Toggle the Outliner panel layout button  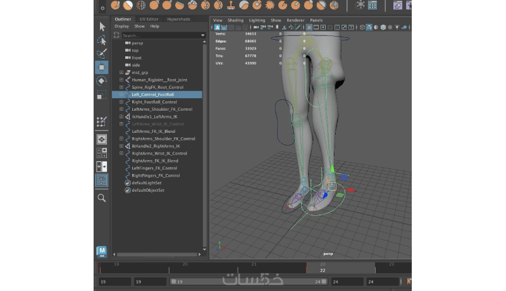pyautogui.click(x=101, y=180)
